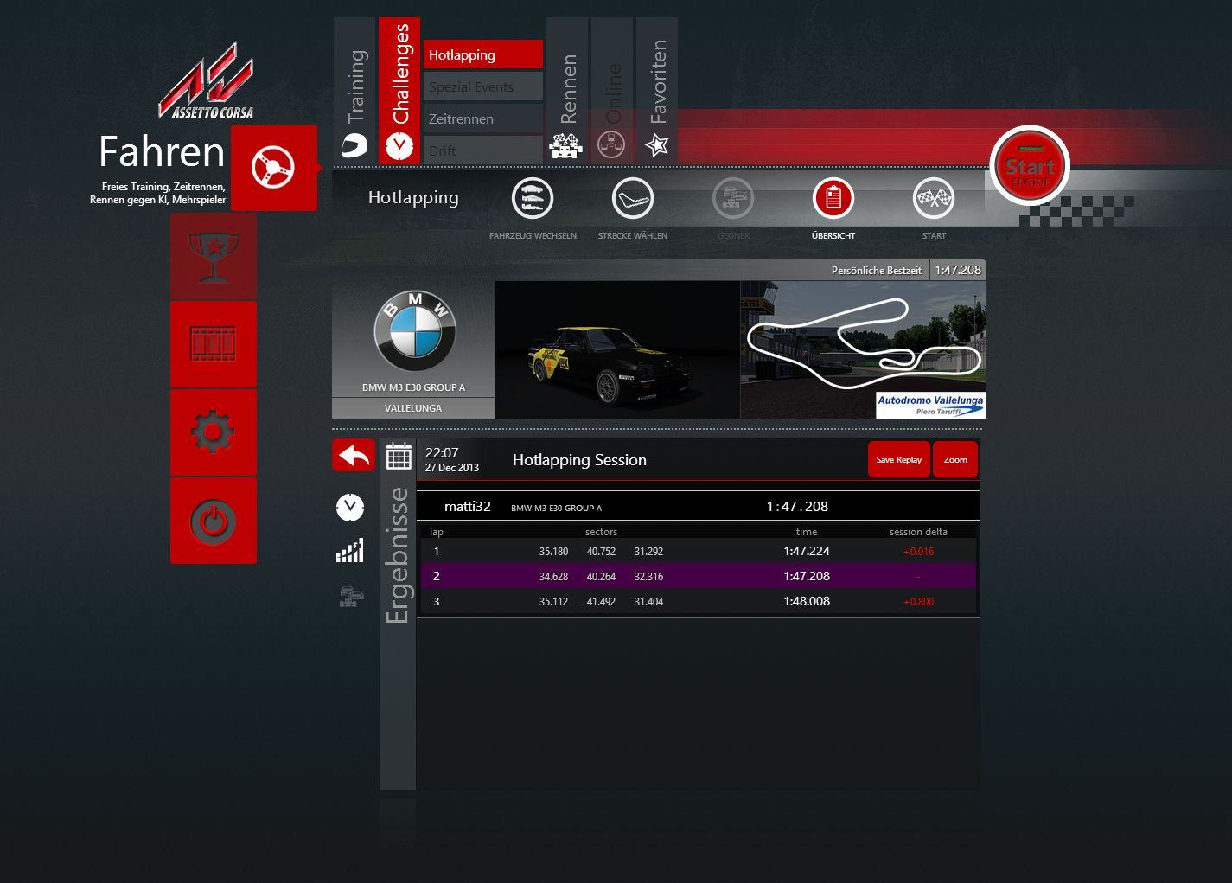Click the sectors column header
The image size is (1232, 883).
point(601,532)
